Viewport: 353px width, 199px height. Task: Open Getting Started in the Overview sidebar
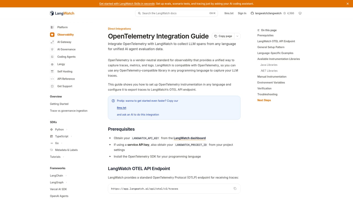coord(59,104)
